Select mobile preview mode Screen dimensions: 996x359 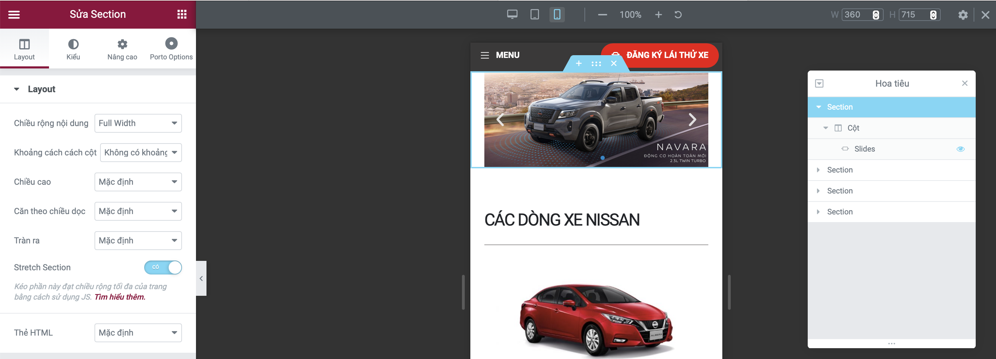[x=557, y=15]
